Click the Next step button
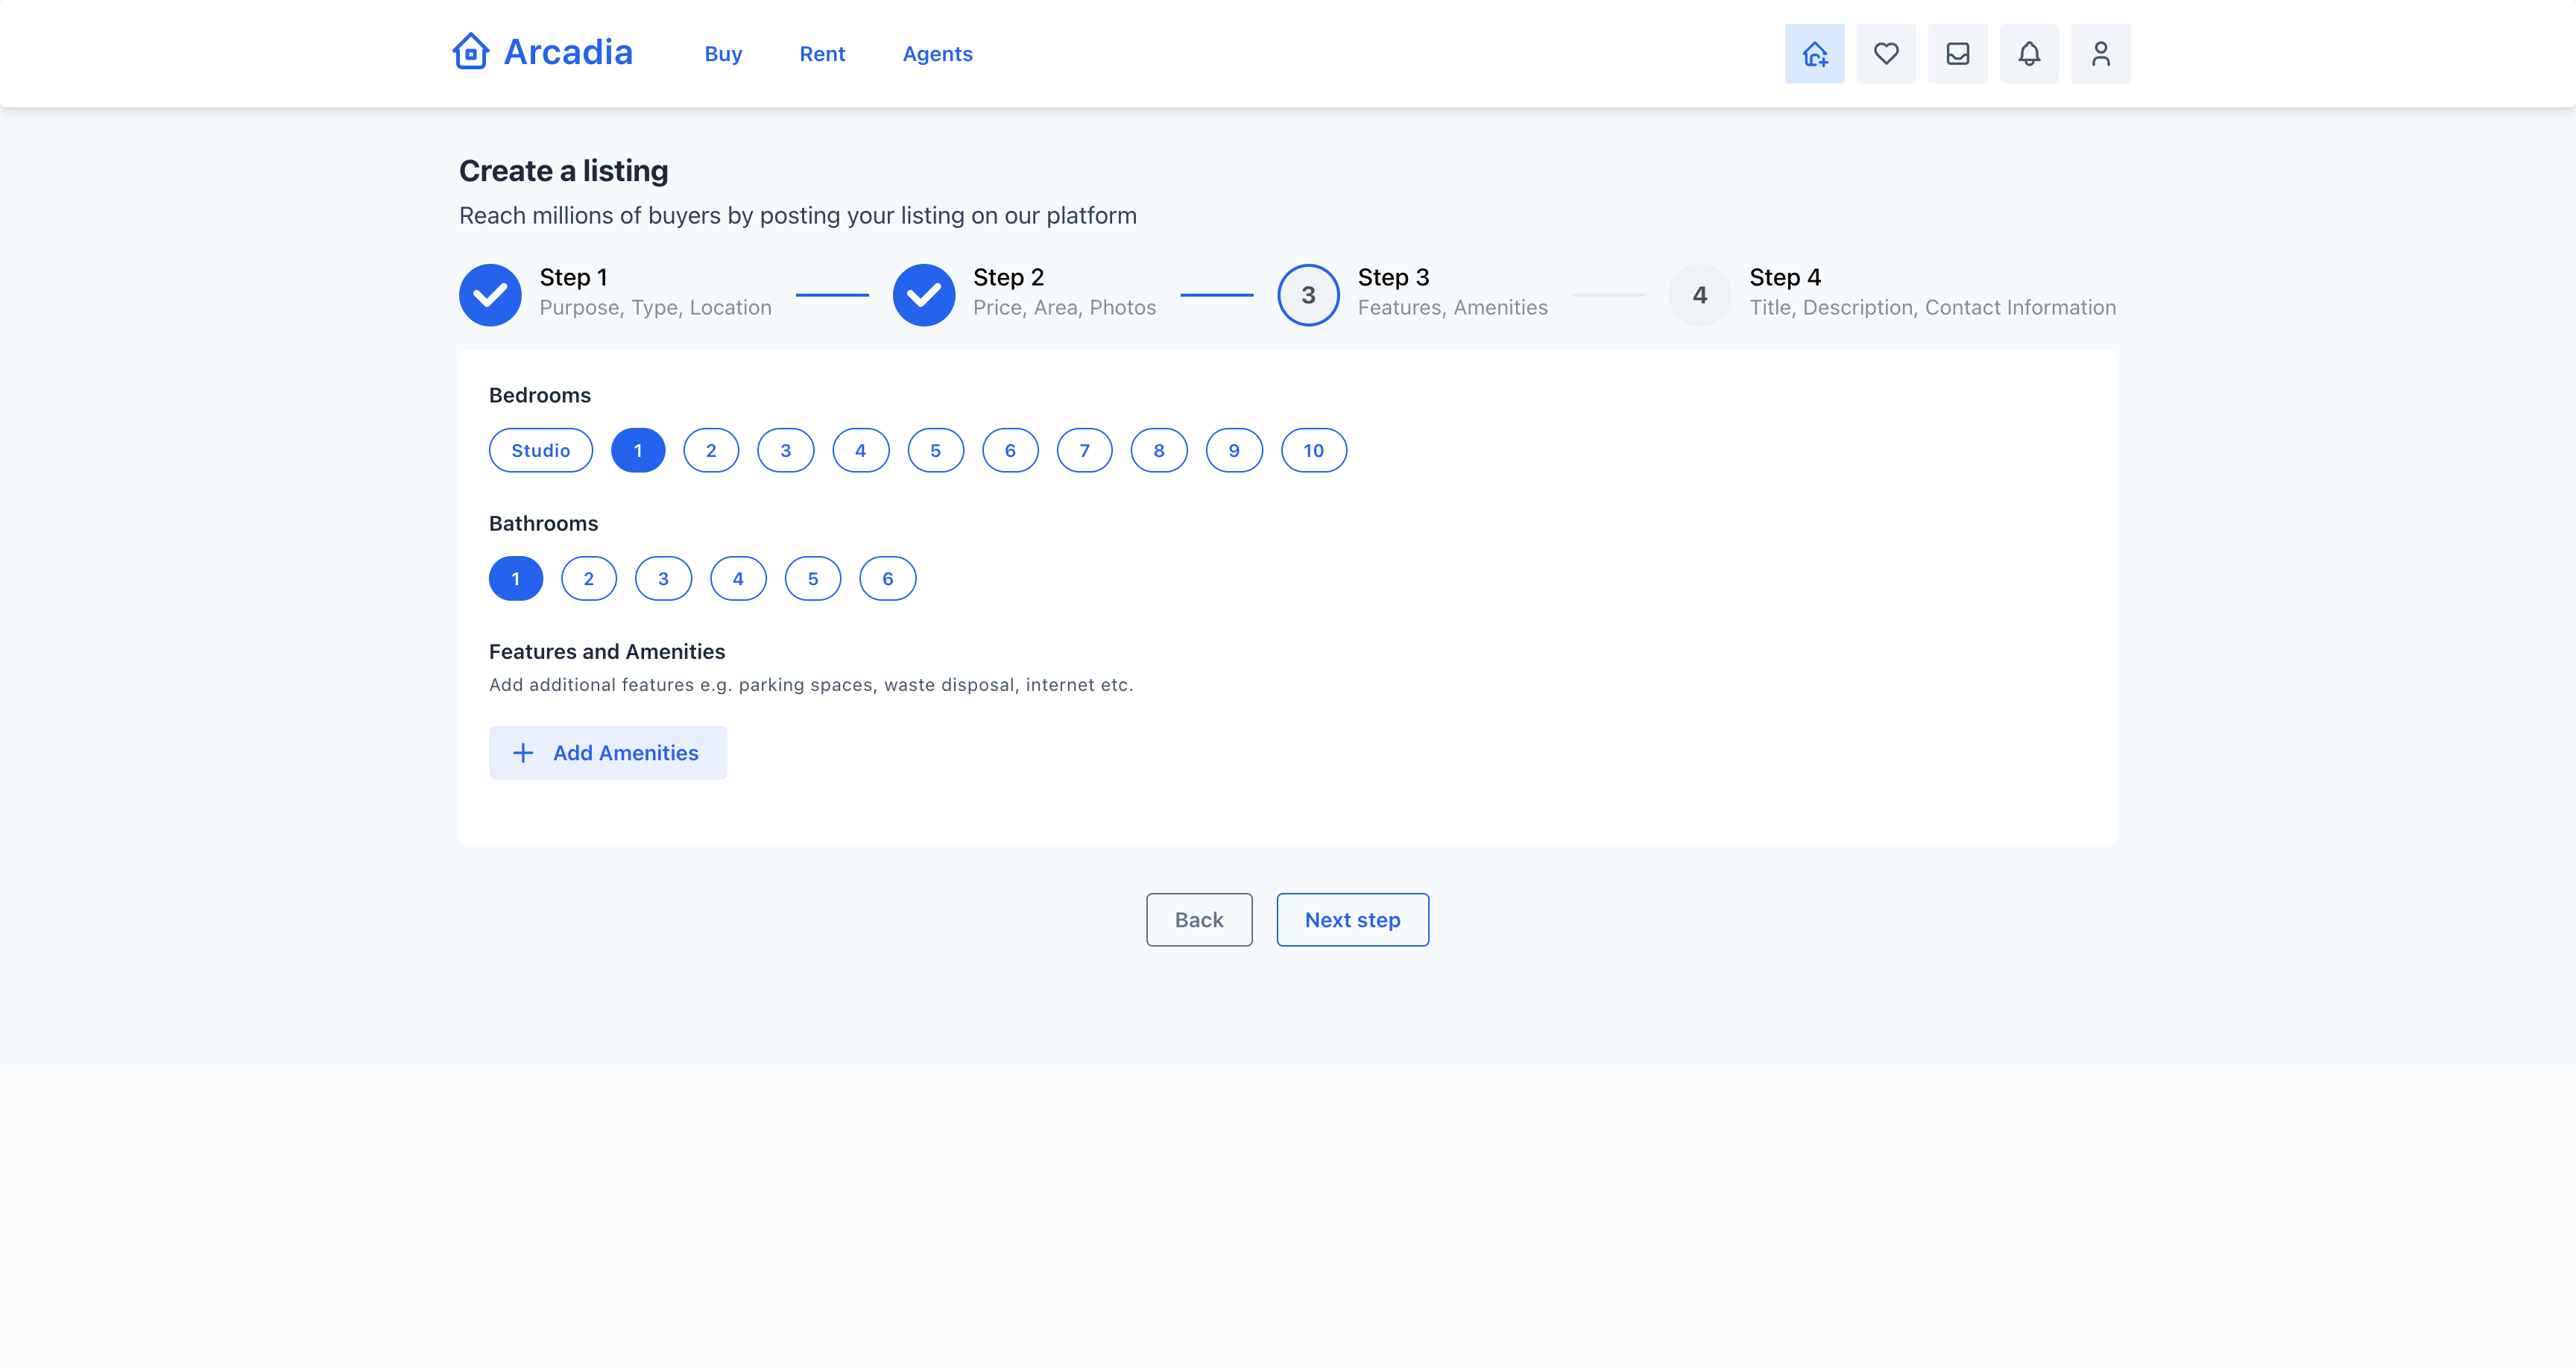This screenshot has width=2576, height=1367. (x=1352, y=920)
